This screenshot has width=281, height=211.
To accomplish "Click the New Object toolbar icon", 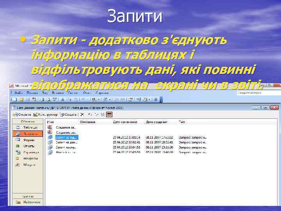I will 145,99.
